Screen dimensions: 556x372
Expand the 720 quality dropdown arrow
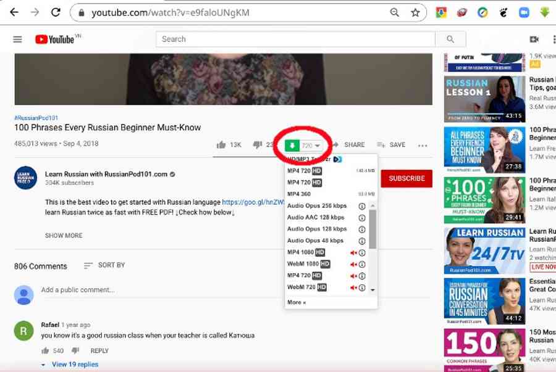[317, 146]
